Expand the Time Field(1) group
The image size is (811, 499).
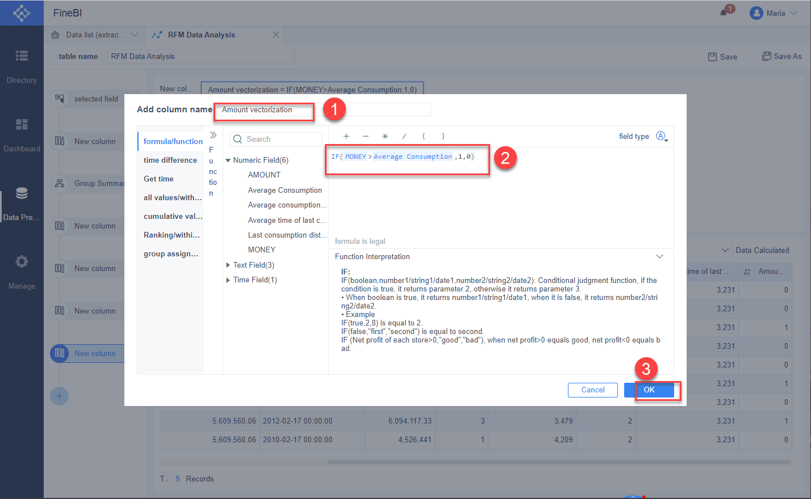pos(228,280)
